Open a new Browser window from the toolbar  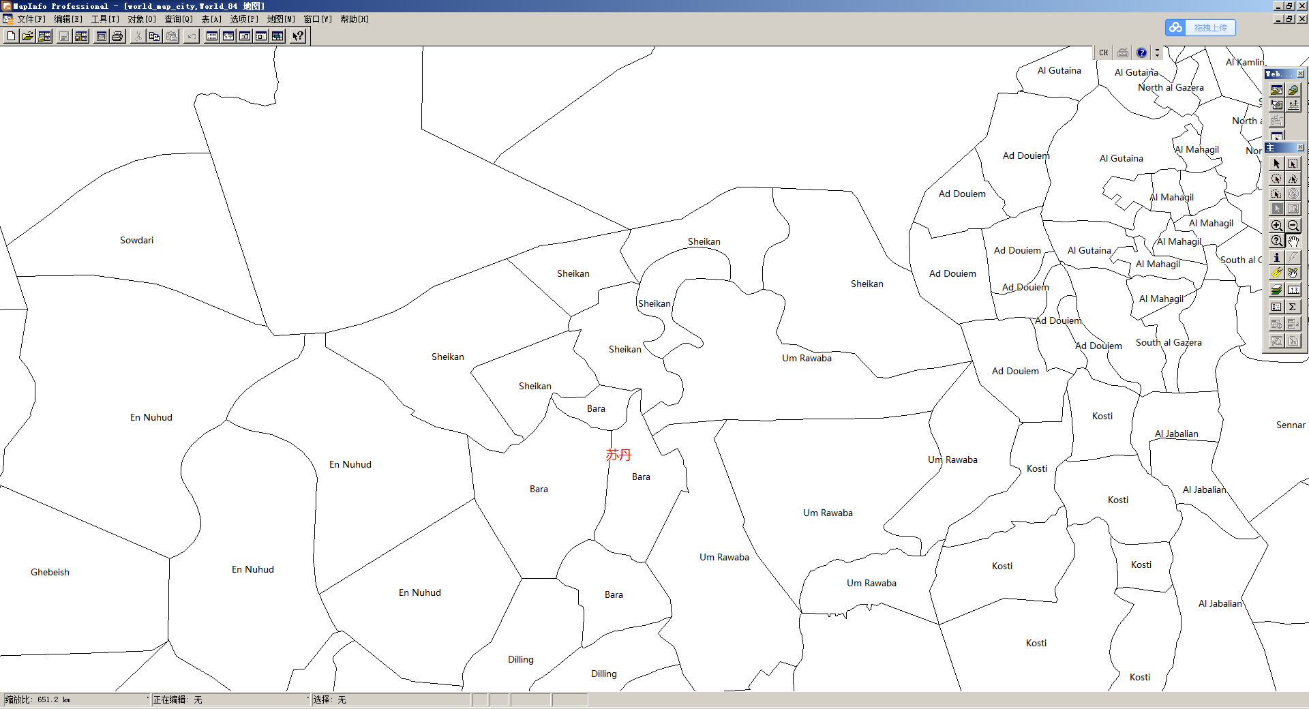tap(212, 36)
